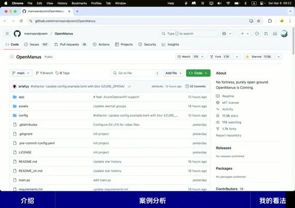The height and width of the screenshot is (208, 295).
Task: Open the green Code dropdown
Action: pos(198,73)
